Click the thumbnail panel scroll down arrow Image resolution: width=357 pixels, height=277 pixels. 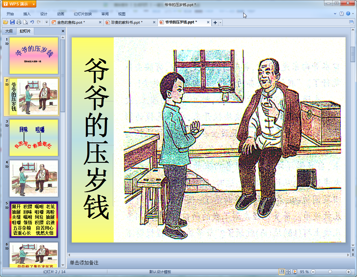[63, 265]
